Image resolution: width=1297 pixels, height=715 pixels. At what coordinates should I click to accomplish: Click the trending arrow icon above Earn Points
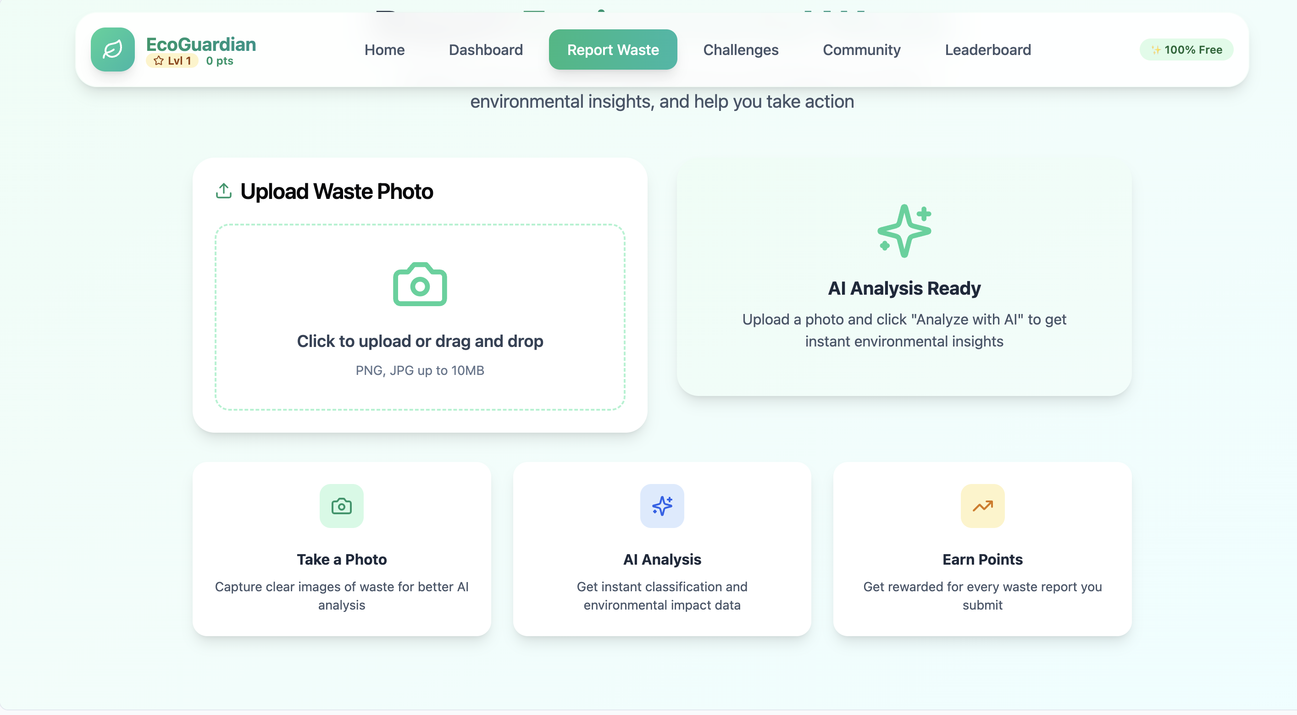click(982, 506)
